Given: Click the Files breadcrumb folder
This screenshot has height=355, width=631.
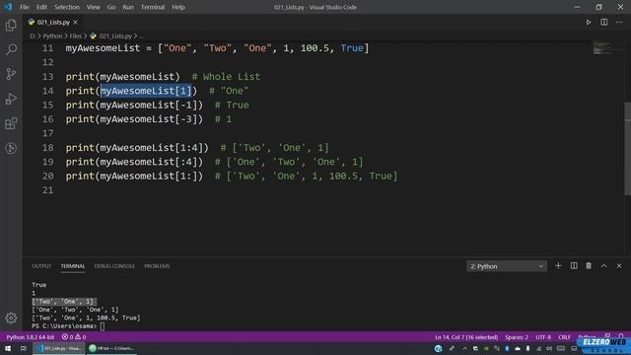Looking at the screenshot, I should (x=75, y=35).
